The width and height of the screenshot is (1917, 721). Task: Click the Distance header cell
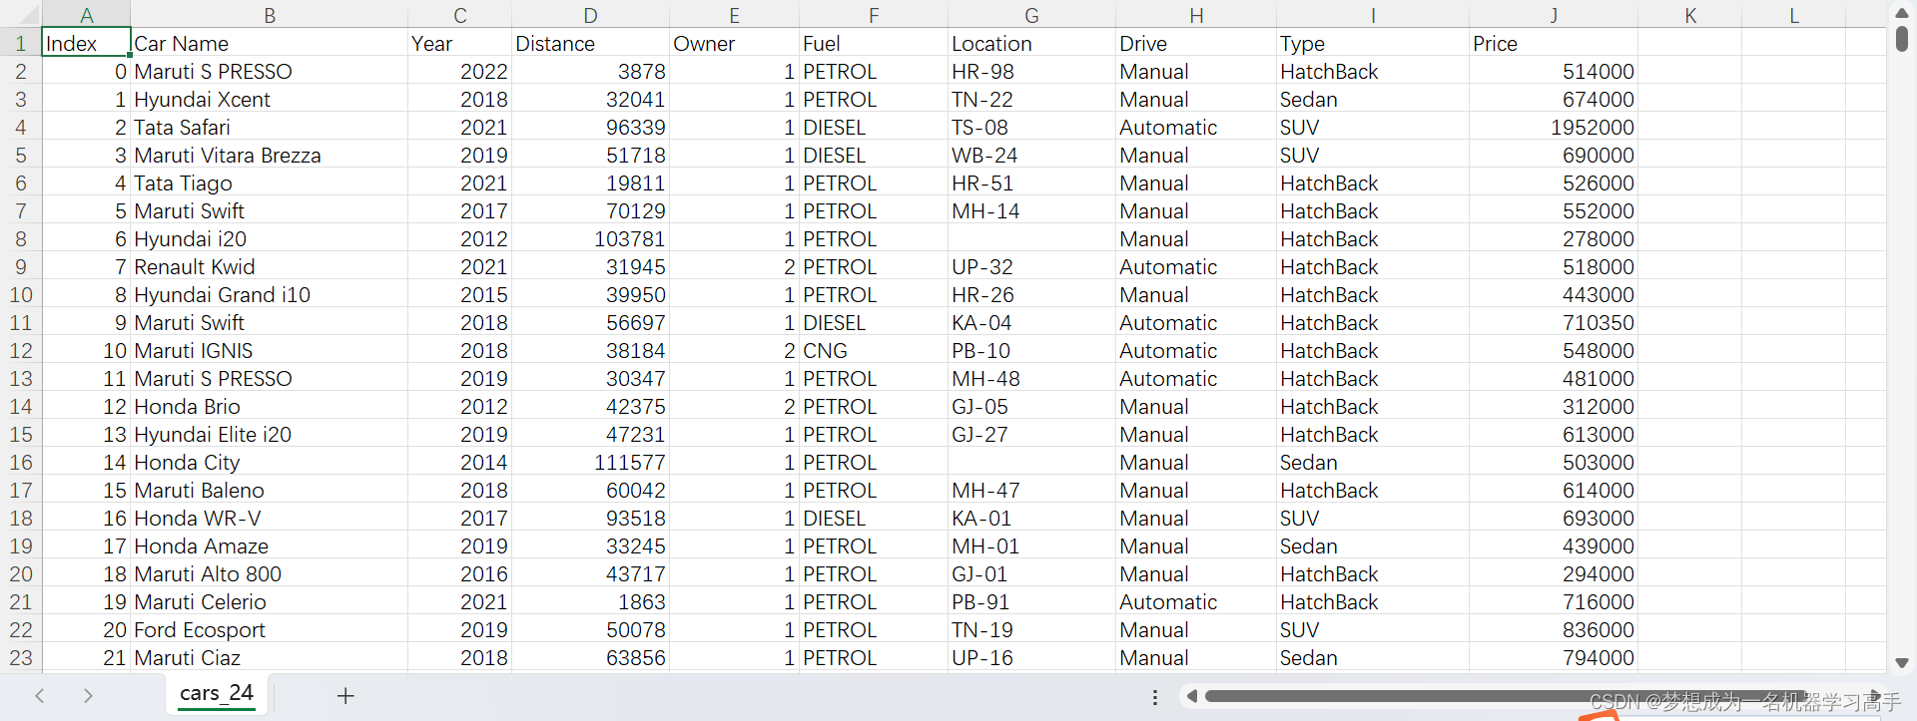pos(591,44)
